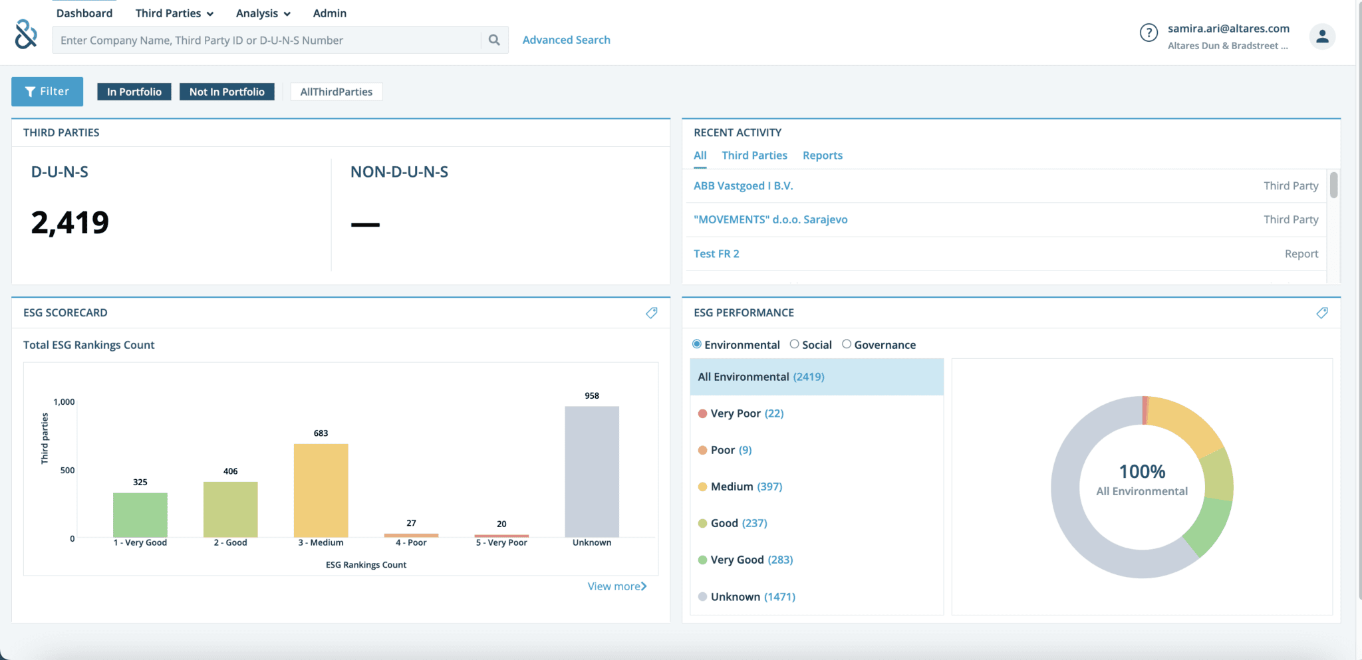Image resolution: width=1362 pixels, height=660 pixels.
Task: Toggle the Not In Portfolio button
Action: 227,92
